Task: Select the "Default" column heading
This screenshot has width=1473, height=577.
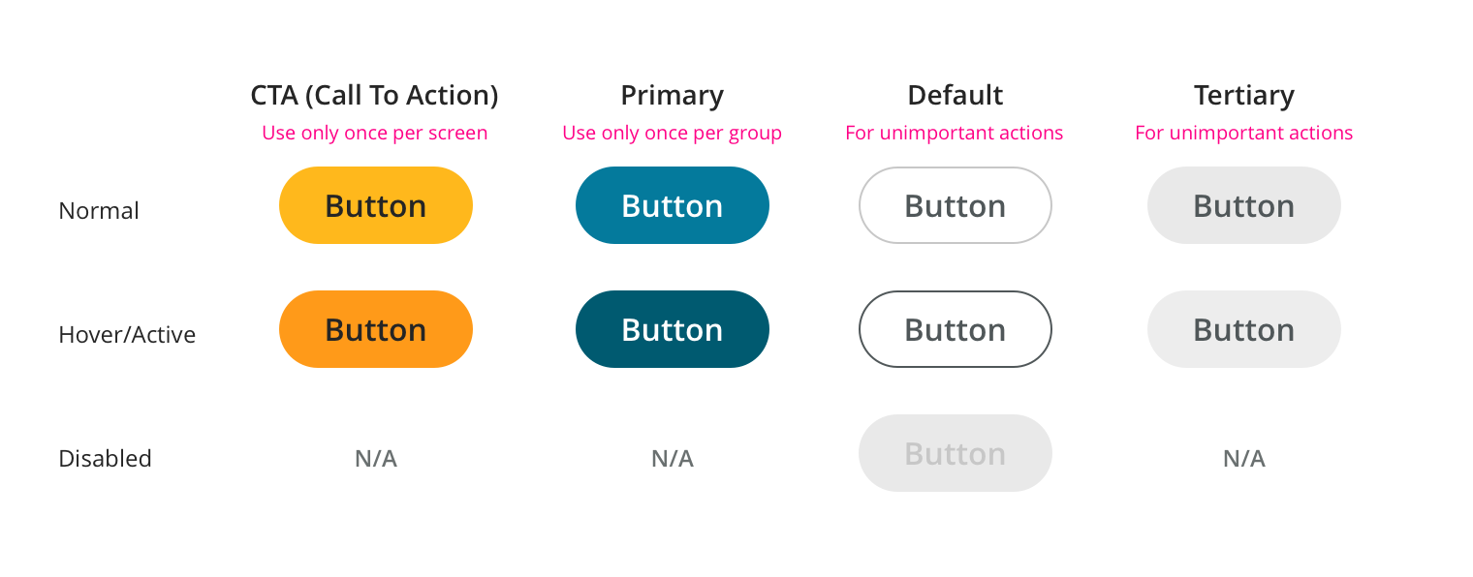Action: (955, 95)
